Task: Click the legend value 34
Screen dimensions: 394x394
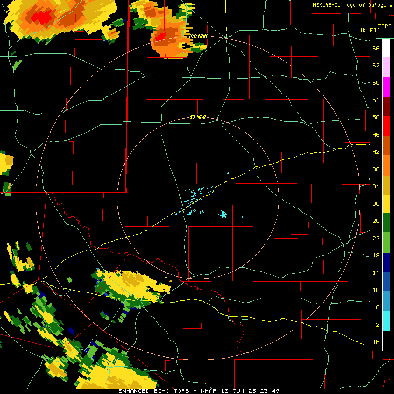Action: pyautogui.click(x=376, y=186)
